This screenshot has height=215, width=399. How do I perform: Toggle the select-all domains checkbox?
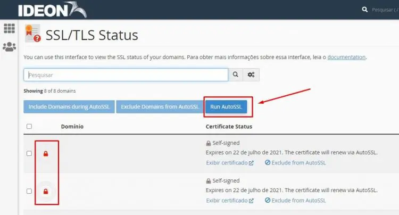[29, 127]
